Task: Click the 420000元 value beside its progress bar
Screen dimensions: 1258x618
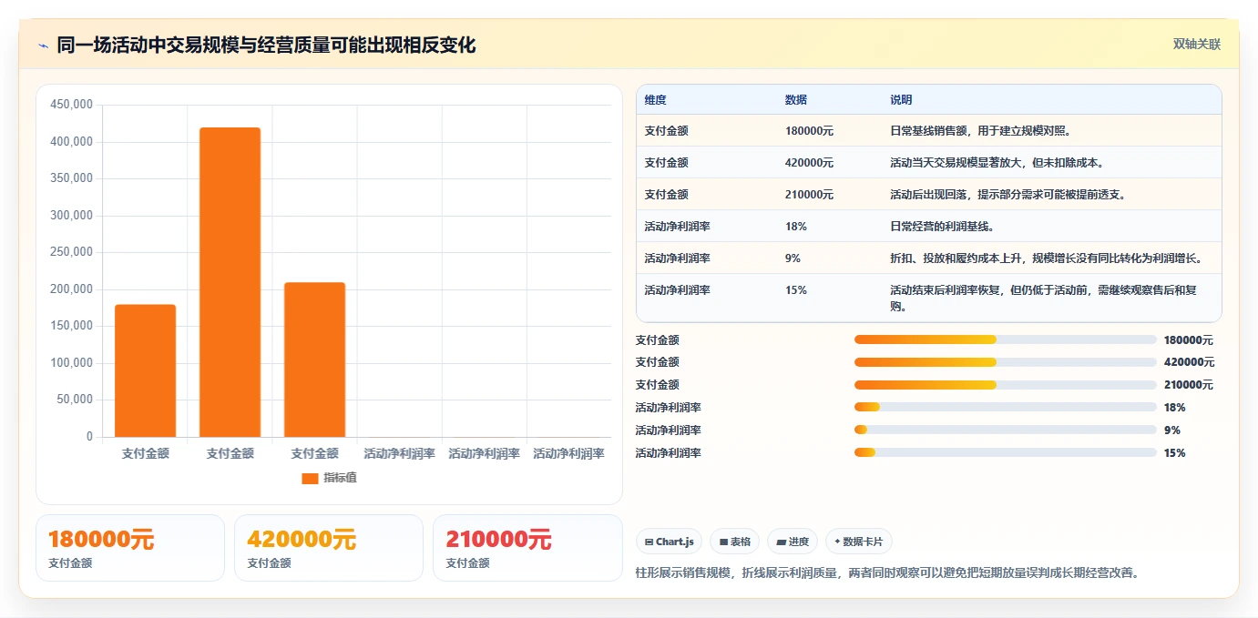Action: point(1188,362)
